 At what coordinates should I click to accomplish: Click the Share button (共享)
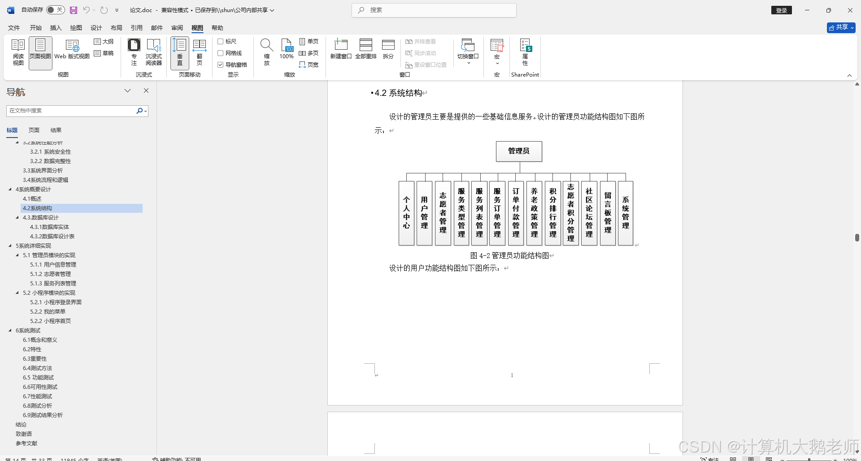coord(841,27)
